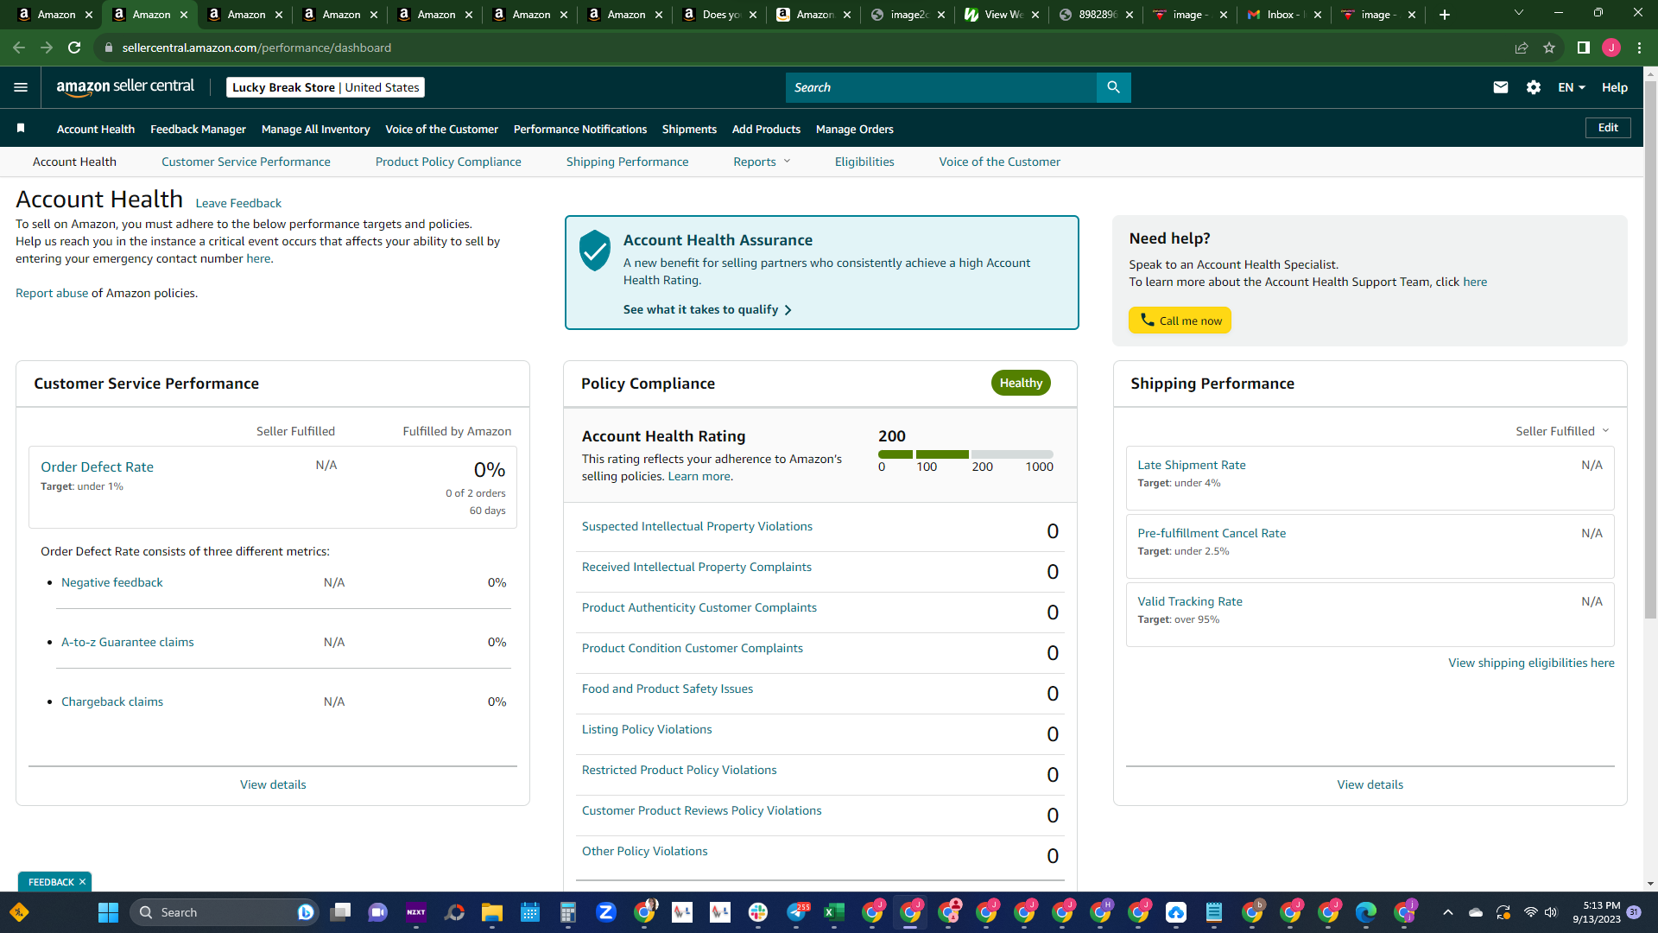Open the Chrome tab search chevron
1658x933 pixels.
coord(1519,13)
